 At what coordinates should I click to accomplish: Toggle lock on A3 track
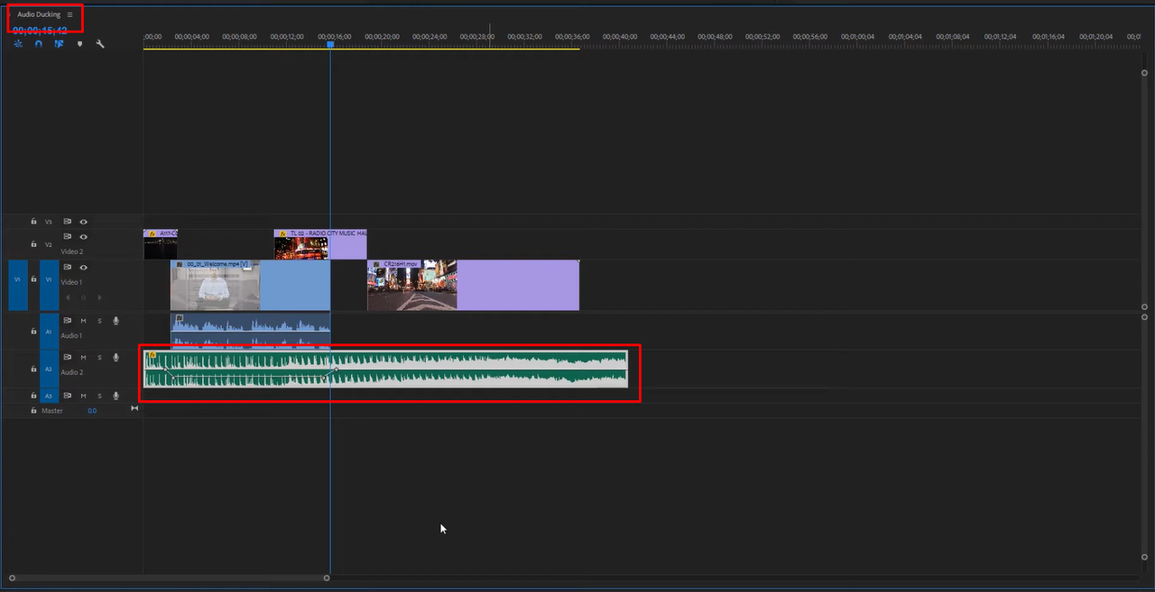click(33, 396)
